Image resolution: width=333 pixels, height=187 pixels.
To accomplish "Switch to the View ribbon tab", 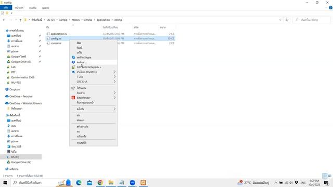I will pos(45,8).
